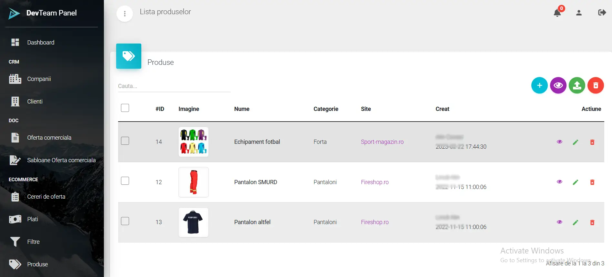This screenshot has width=612, height=277.
Task: Click the green upload button
Action: pyautogui.click(x=577, y=85)
